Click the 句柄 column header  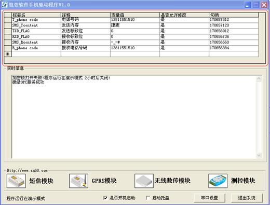pos(234,15)
